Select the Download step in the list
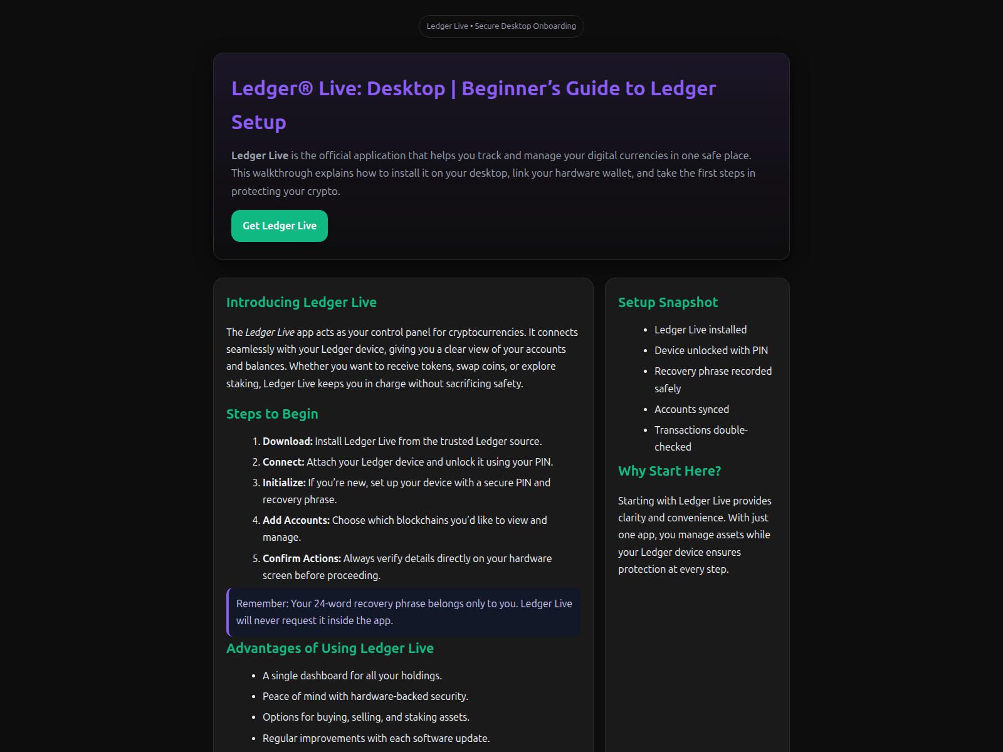Image resolution: width=1003 pixels, height=752 pixels. pos(401,441)
